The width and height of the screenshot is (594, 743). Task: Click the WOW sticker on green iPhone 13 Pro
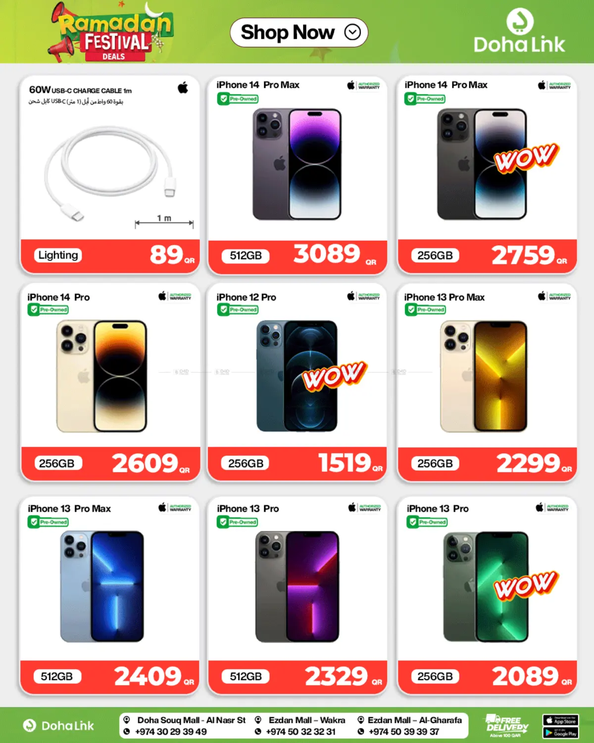[526, 585]
